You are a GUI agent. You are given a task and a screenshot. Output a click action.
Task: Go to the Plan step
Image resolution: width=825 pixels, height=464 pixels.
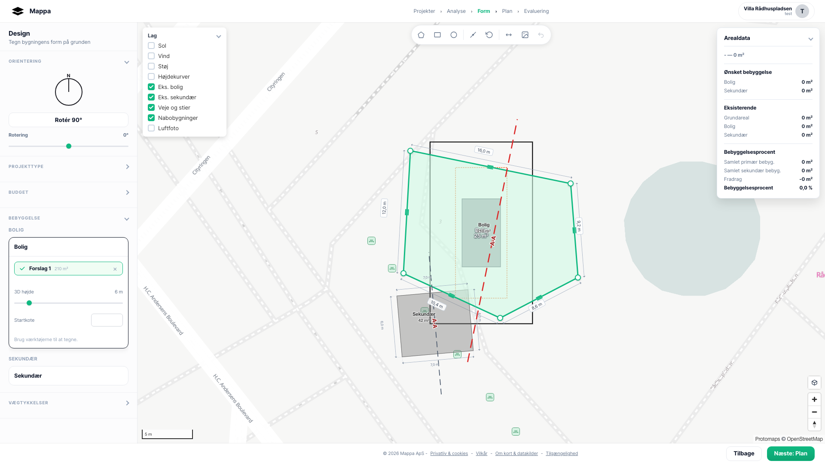click(x=507, y=11)
